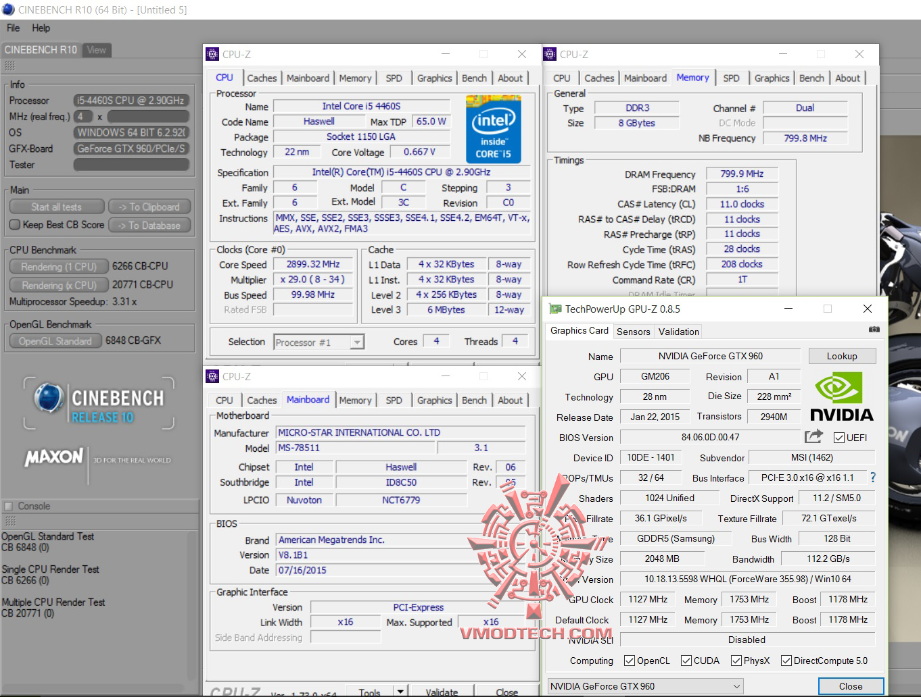
Task: Select the Graphics Card tab in GPU-Z
Action: [x=580, y=330]
